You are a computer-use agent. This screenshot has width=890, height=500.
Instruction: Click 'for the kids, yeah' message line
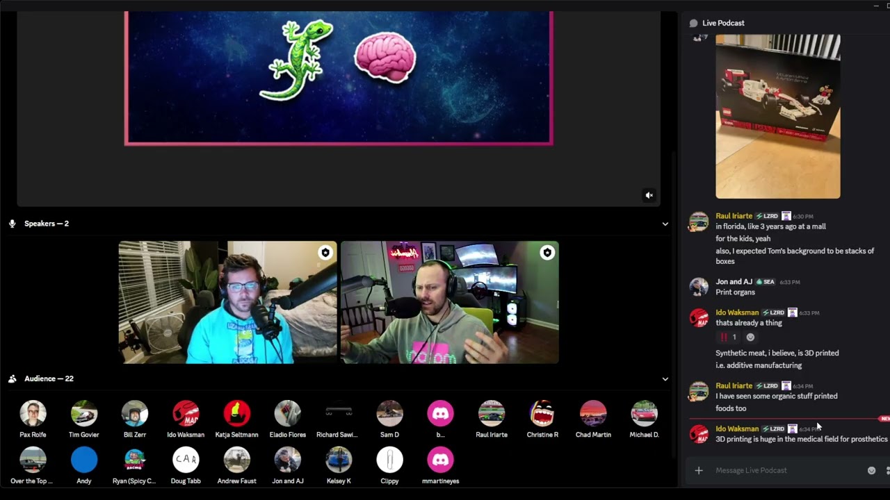(x=743, y=238)
